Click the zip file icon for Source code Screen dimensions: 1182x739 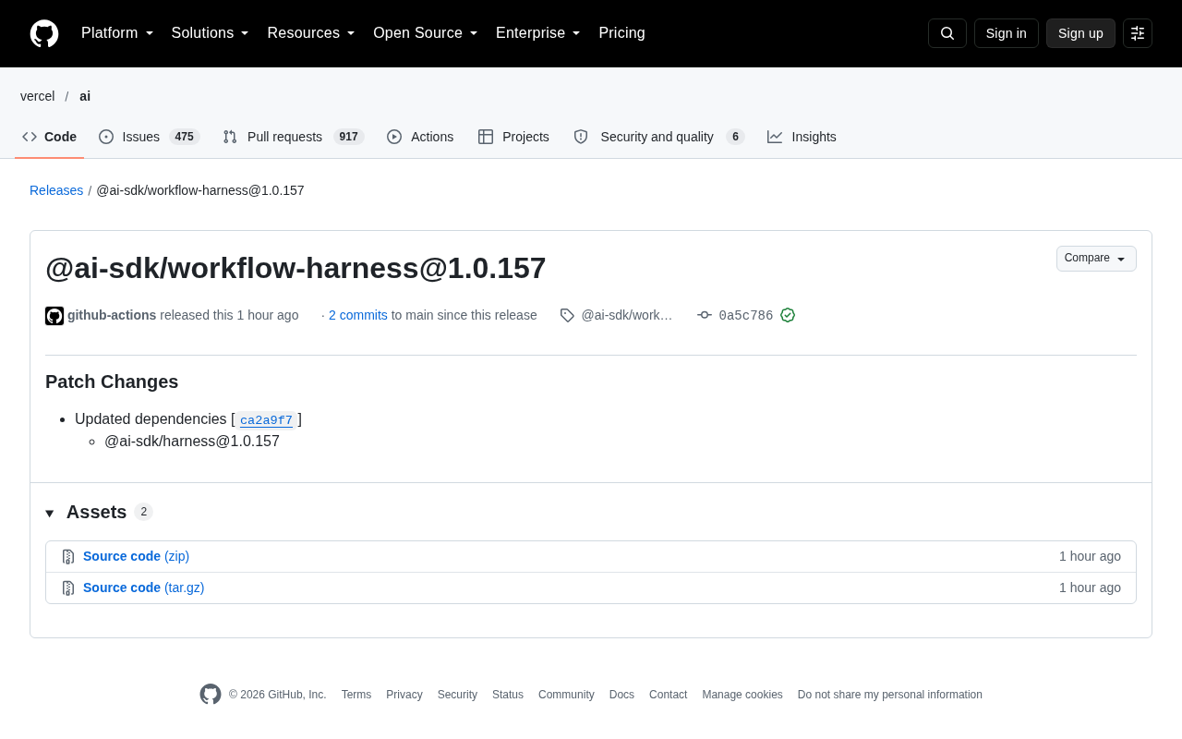[68, 557]
